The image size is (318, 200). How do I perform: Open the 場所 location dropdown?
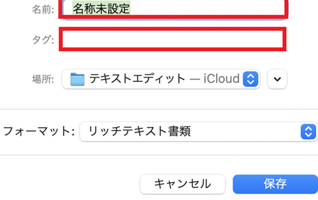coord(161,79)
